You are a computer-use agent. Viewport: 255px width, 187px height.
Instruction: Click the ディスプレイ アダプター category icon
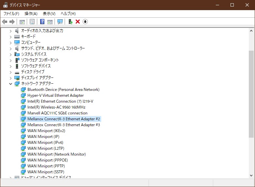click(17, 78)
